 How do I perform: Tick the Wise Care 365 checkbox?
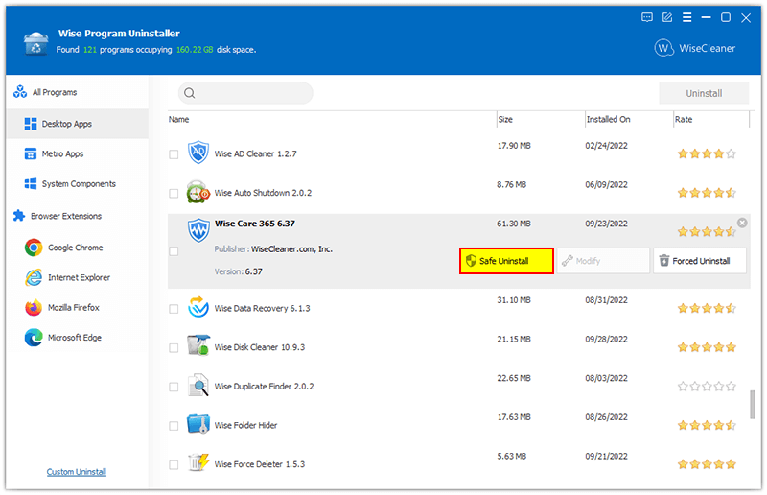(x=174, y=251)
